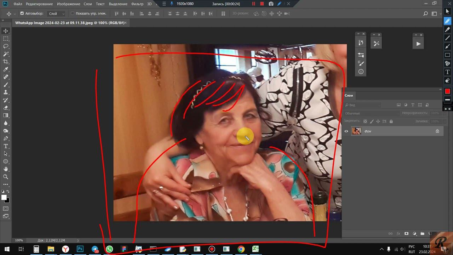The image size is (453, 255).
Task: Select the Crop tool
Action: (6, 62)
